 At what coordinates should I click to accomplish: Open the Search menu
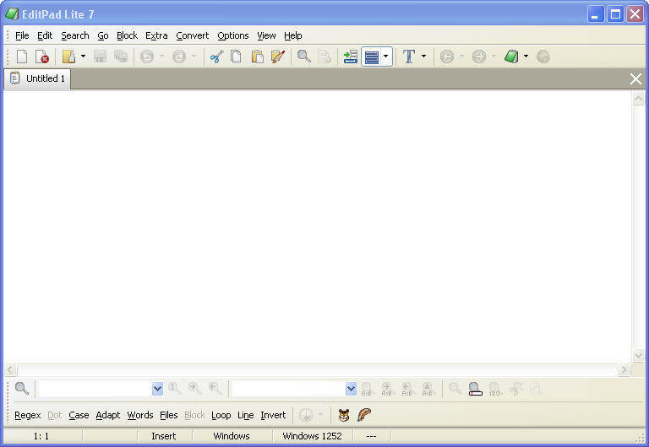click(x=75, y=35)
